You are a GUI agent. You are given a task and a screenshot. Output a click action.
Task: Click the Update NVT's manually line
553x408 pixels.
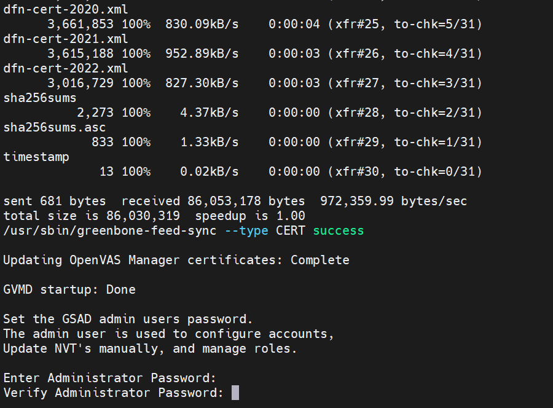point(150,348)
